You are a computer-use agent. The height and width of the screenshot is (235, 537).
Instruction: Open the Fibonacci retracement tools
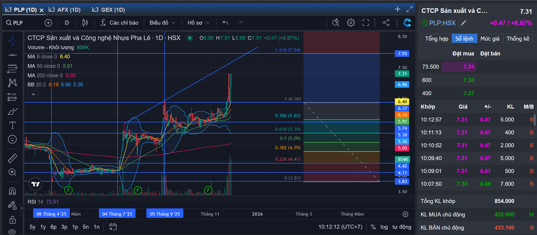(12, 69)
